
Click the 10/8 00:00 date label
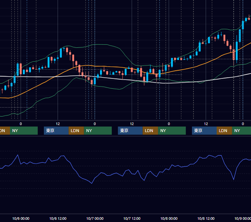pyautogui.click(x=169, y=218)
